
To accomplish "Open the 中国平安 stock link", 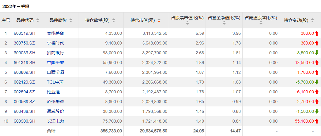I will tap(55, 63).
